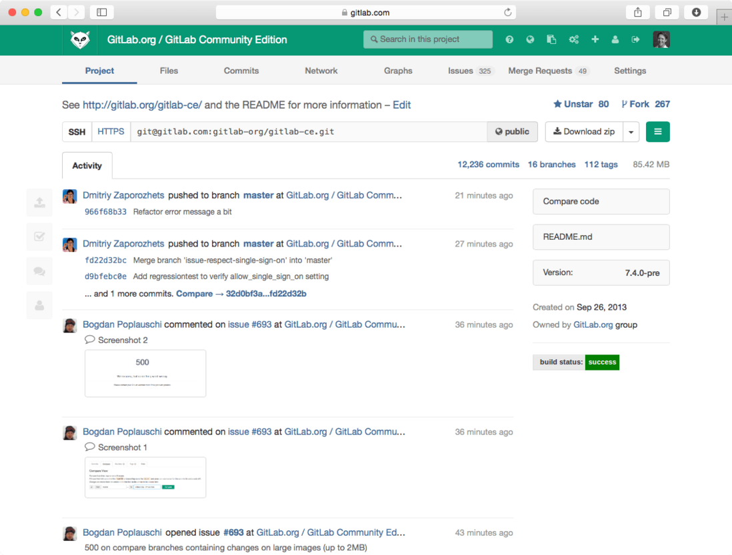732x555 pixels.
Task: Click the plus icon to create a project
Action: [x=595, y=40]
